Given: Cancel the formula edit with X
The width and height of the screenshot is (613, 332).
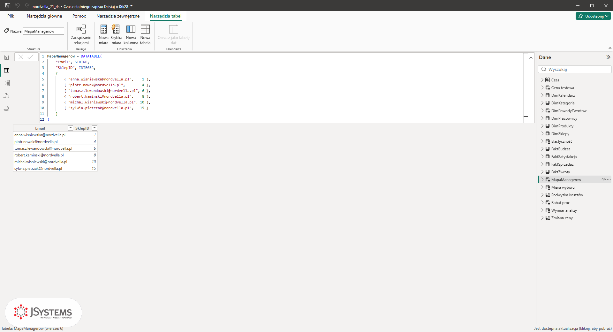Looking at the screenshot, I should coord(21,57).
